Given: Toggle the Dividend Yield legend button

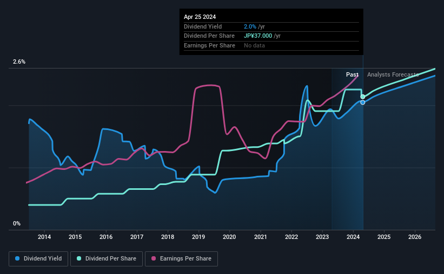Looking at the screenshot, I should click(x=38, y=259).
